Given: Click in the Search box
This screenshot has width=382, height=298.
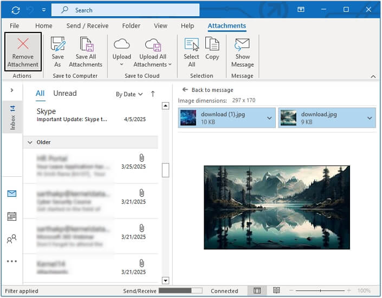Looking at the screenshot, I should pos(126,10).
